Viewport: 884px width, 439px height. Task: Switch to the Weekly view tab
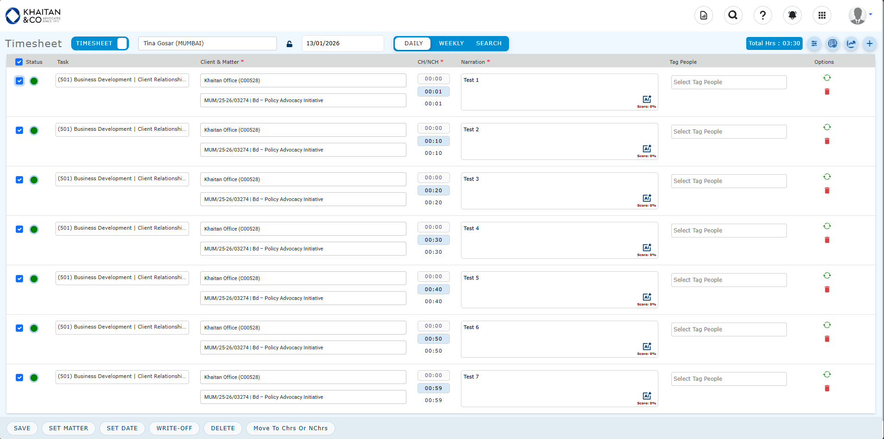451,43
